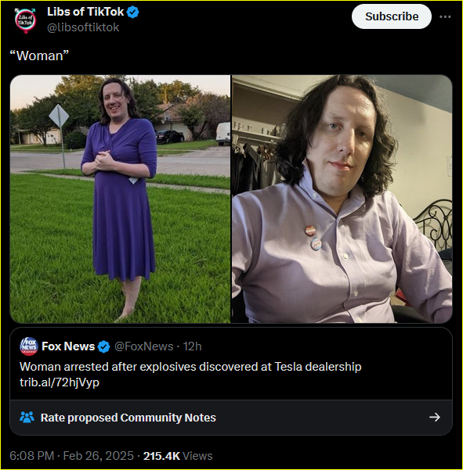Click the Libs of TikTok verified badge
463x470 pixels.
(132, 13)
